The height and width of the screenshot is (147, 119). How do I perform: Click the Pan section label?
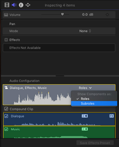pyautogui.click(x=12, y=24)
